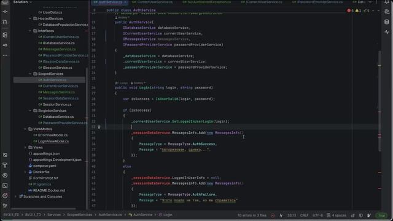
Task: Open the UTF-8 encoding selector
Action: point(318,215)
